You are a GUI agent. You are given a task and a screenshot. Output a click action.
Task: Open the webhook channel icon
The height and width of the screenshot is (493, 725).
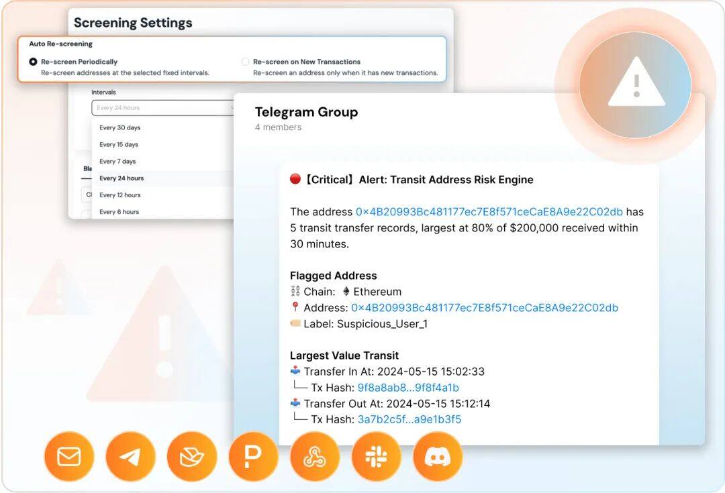pyautogui.click(x=315, y=457)
